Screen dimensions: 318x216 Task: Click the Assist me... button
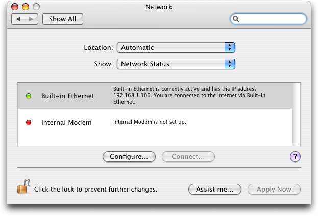click(x=215, y=190)
